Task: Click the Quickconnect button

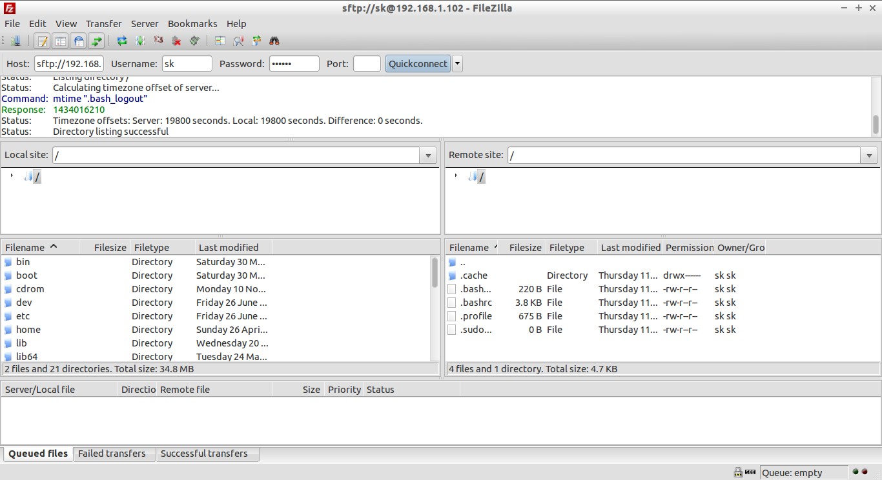Action: (418, 63)
